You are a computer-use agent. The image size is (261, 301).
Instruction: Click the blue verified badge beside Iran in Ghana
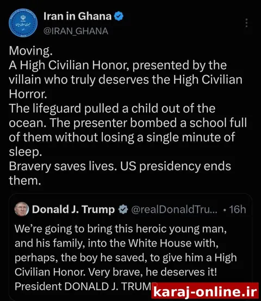pyautogui.click(x=119, y=16)
